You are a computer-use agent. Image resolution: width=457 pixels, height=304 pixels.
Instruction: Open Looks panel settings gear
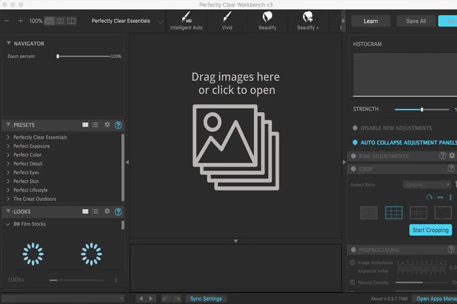click(107, 211)
